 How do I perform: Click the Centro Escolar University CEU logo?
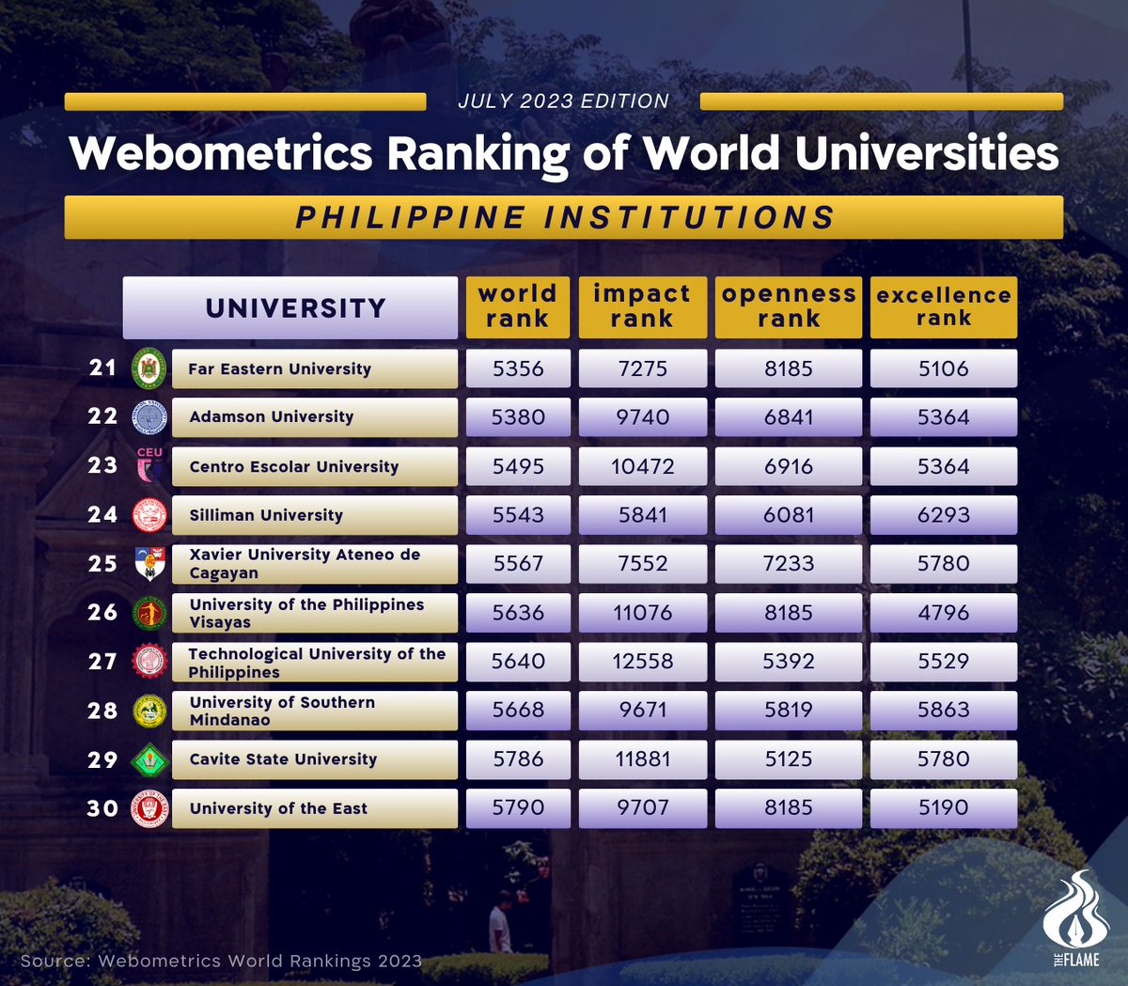[x=149, y=465]
